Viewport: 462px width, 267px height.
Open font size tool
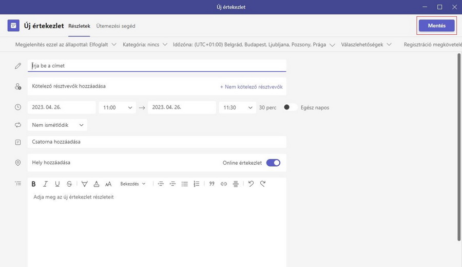pos(108,184)
